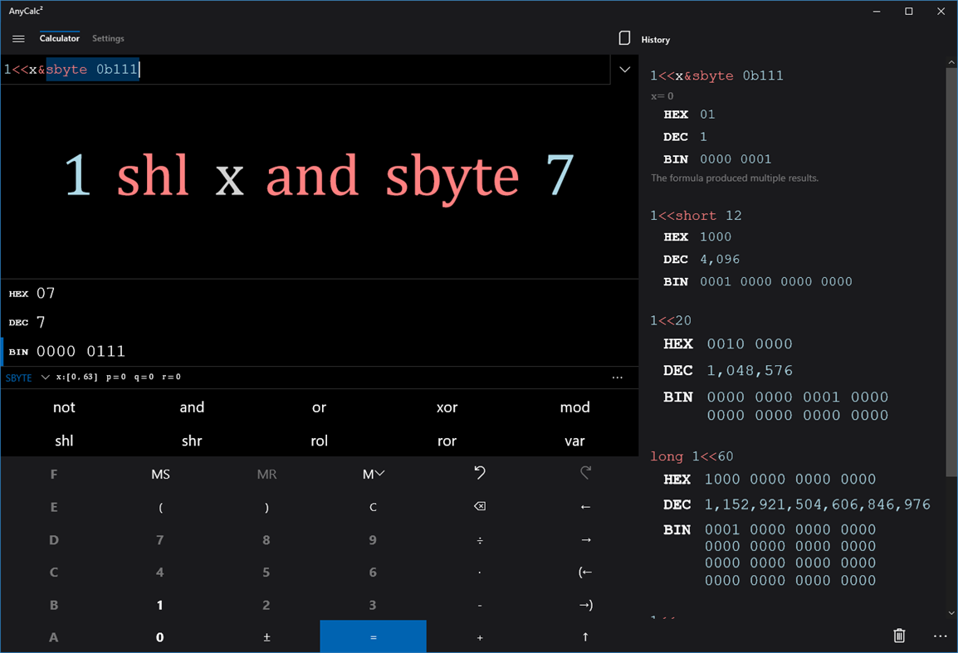Select the Calculator tab
The height and width of the screenshot is (653, 958).
coord(59,38)
